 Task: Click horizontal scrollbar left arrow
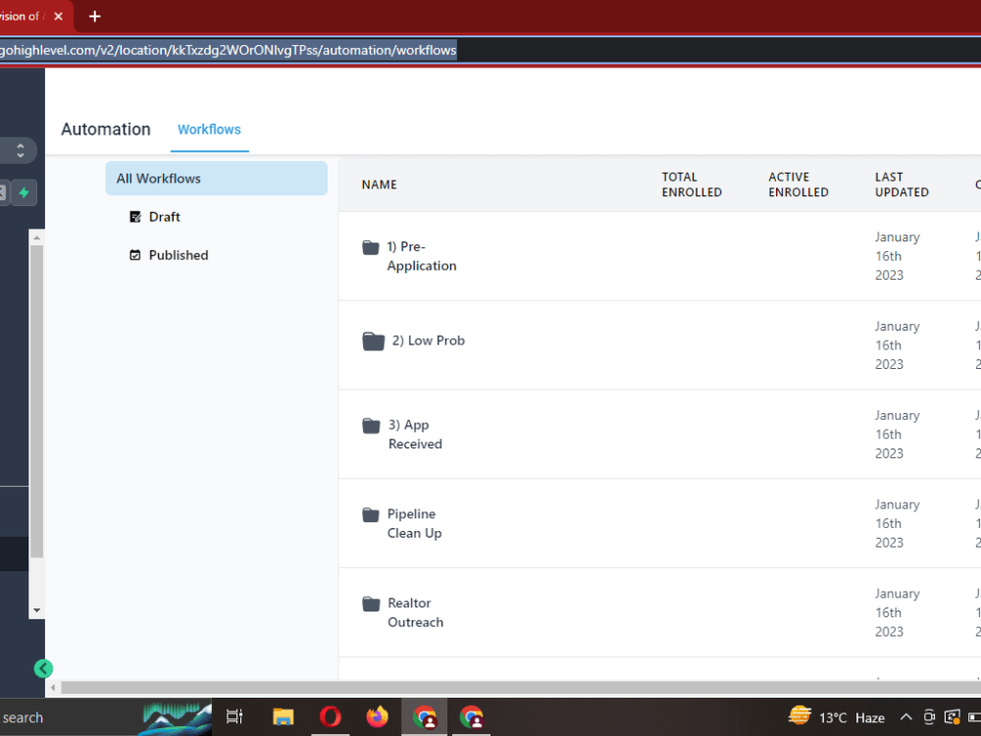(53, 688)
